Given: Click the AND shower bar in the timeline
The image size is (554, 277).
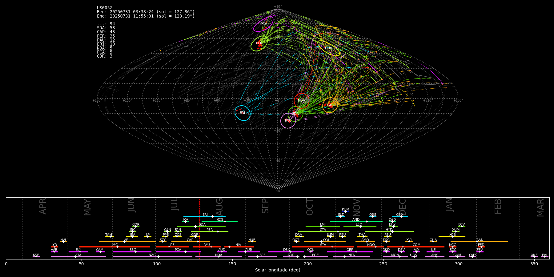Looking at the screenshot, I should 356,222.
